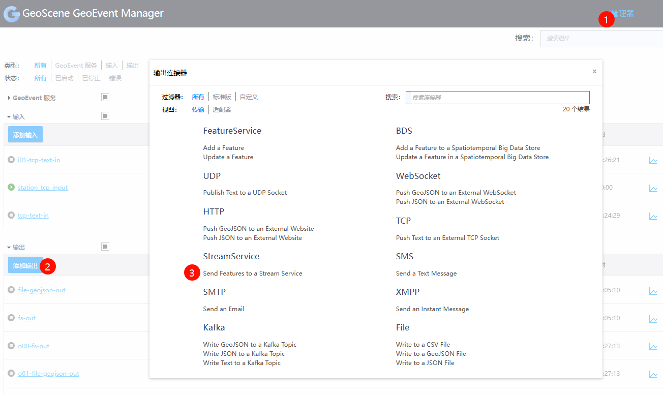The height and width of the screenshot is (395, 663).
Task: Click status icon of o01-file-geojson-out
Action: click(x=11, y=373)
